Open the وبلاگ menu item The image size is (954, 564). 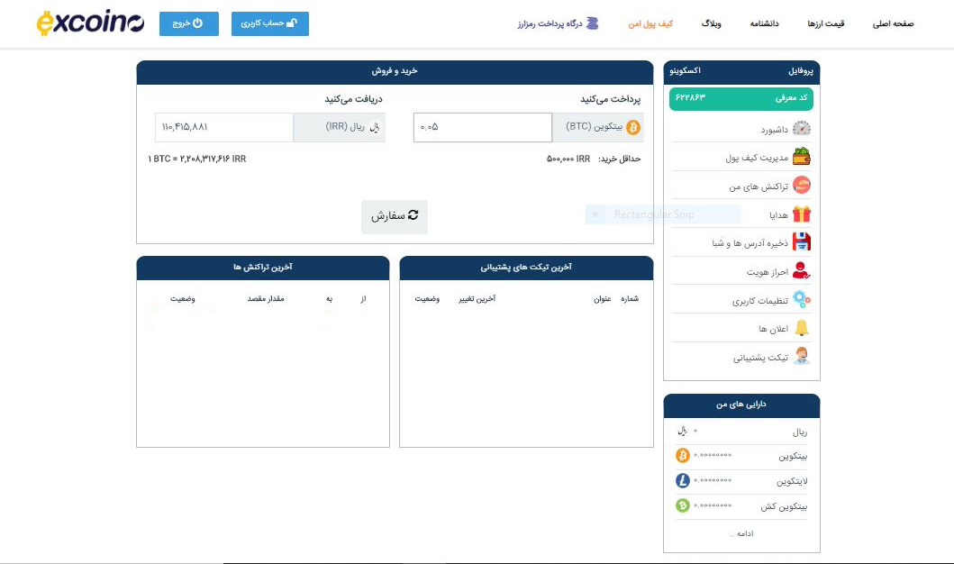coord(712,23)
